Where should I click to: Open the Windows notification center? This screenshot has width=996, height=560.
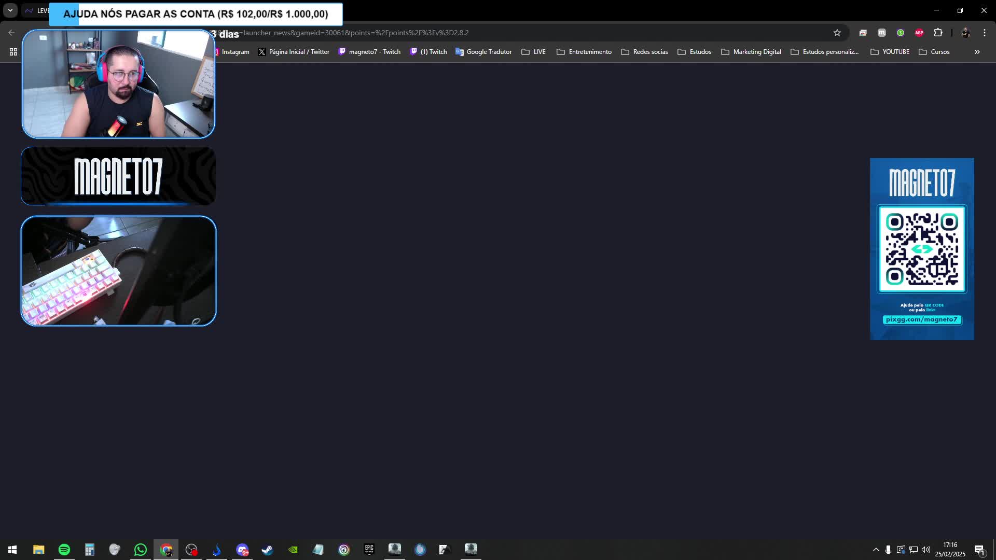click(x=979, y=550)
